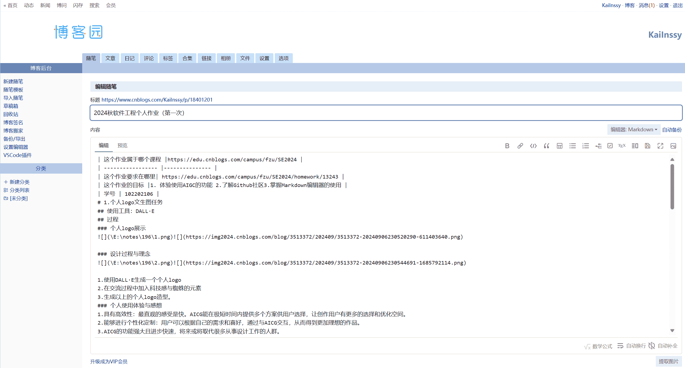Enter fullscreen editing mode
Screen dimensions: 685x368
click(660, 146)
